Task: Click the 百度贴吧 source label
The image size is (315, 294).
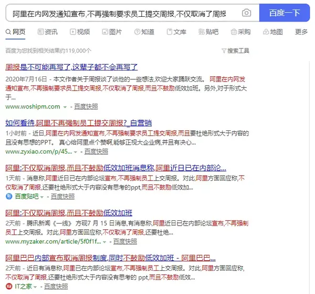Action: (27, 196)
